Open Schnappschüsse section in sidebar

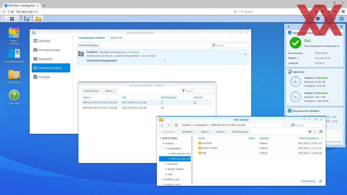51,50
